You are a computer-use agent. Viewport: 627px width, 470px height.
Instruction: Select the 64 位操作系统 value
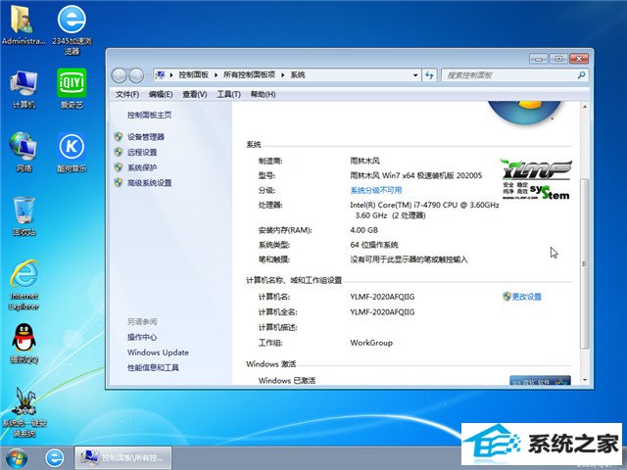tap(374, 245)
